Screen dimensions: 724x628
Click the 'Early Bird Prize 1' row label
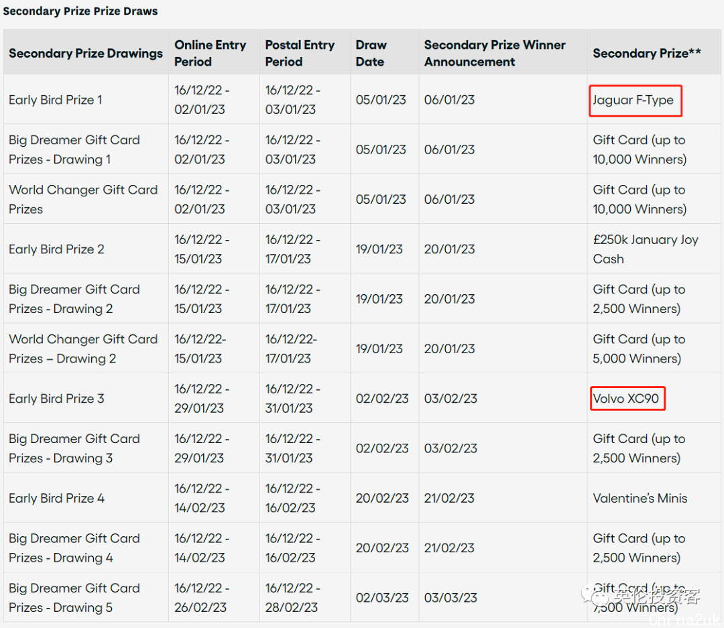coord(56,100)
